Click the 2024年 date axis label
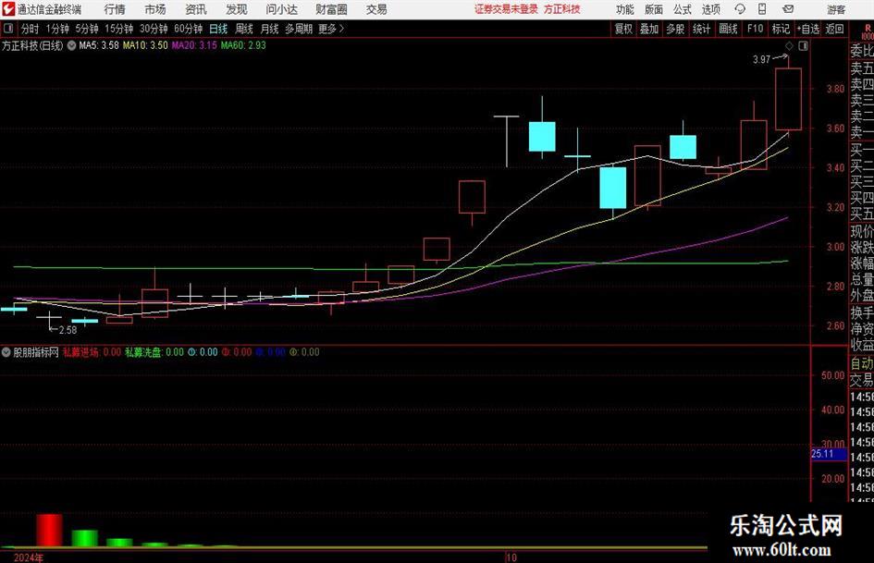Screen dimensions: 874x563 [x=29, y=557]
